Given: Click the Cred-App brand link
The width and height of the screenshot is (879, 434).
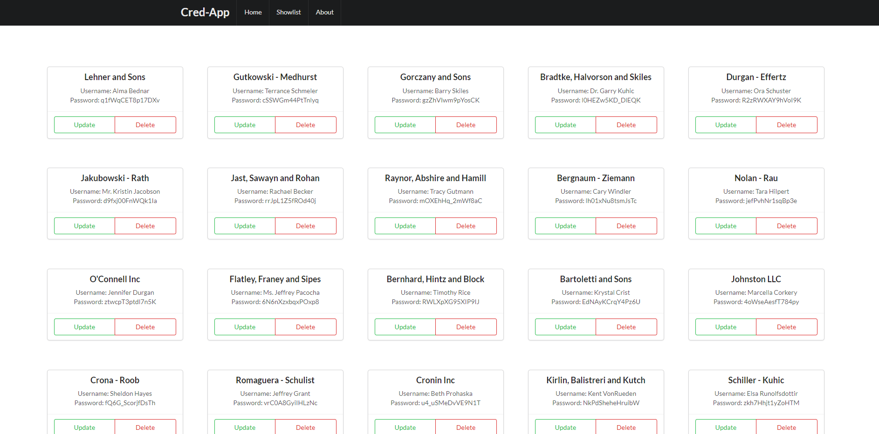Looking at the screenshot, I should (205, 13).
